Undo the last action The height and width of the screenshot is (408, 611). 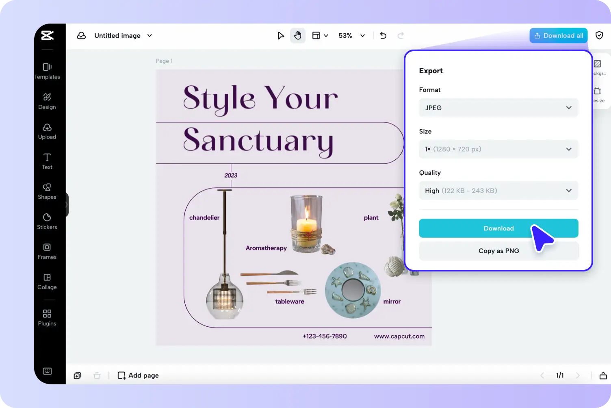tap(383, 36)
